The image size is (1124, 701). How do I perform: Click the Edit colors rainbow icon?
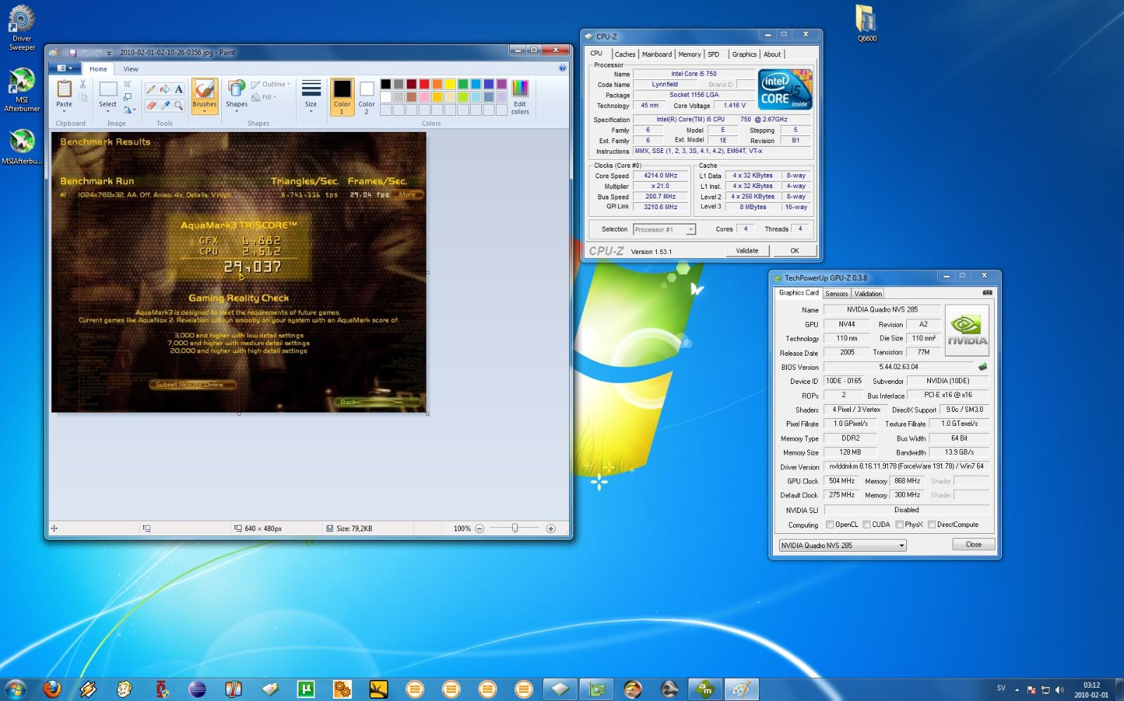click(x=520, y=88)
